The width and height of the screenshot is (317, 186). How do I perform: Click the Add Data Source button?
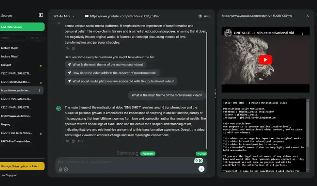[22, 27]
